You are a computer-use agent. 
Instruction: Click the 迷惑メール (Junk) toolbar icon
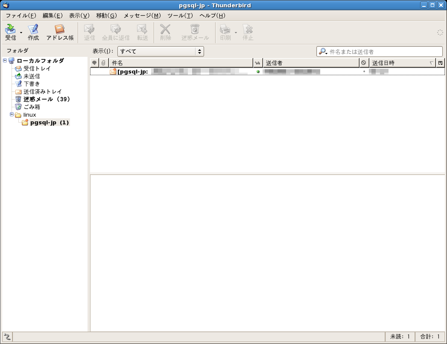coord(195,32)
